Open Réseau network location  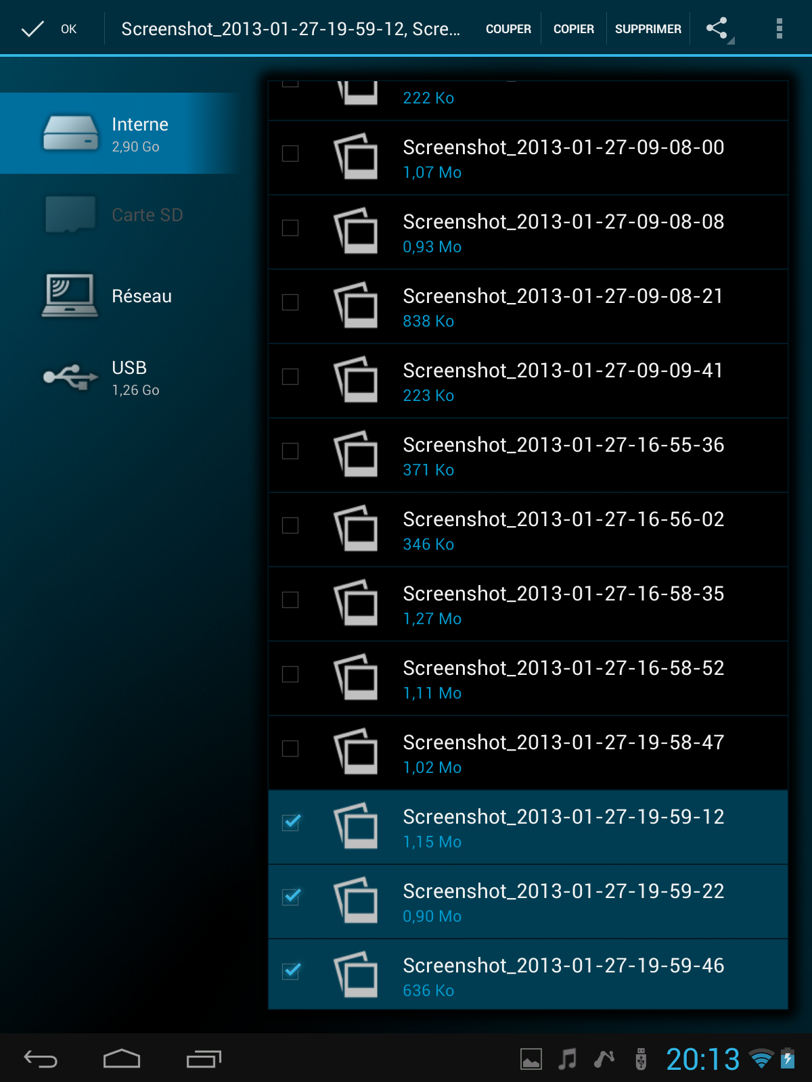pyautogui.click(x=122, y=296)
